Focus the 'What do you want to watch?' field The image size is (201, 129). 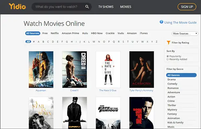[x=62, y=7]
